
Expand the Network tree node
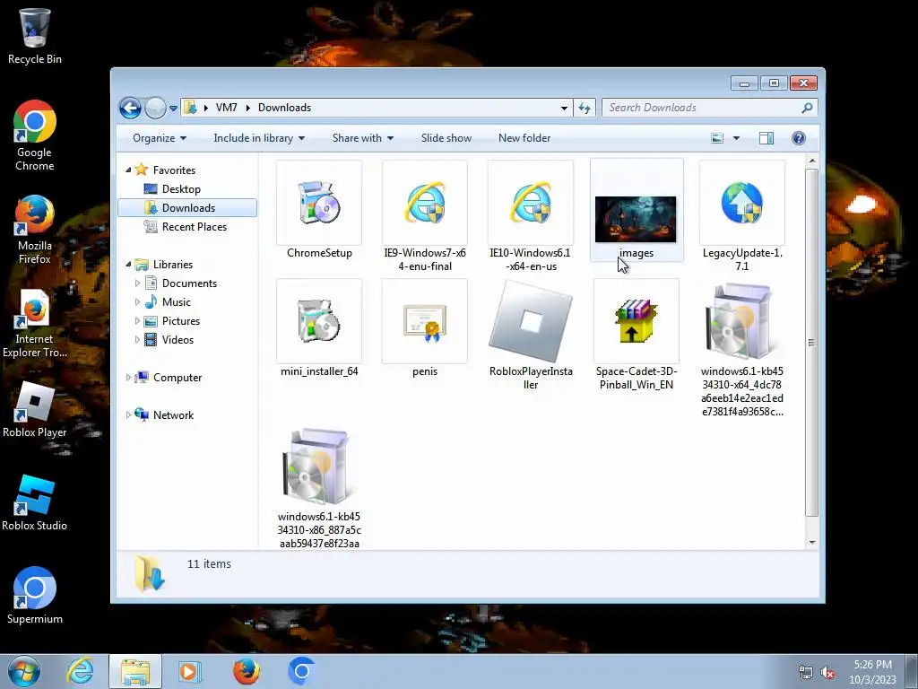(x=128, y=414)
